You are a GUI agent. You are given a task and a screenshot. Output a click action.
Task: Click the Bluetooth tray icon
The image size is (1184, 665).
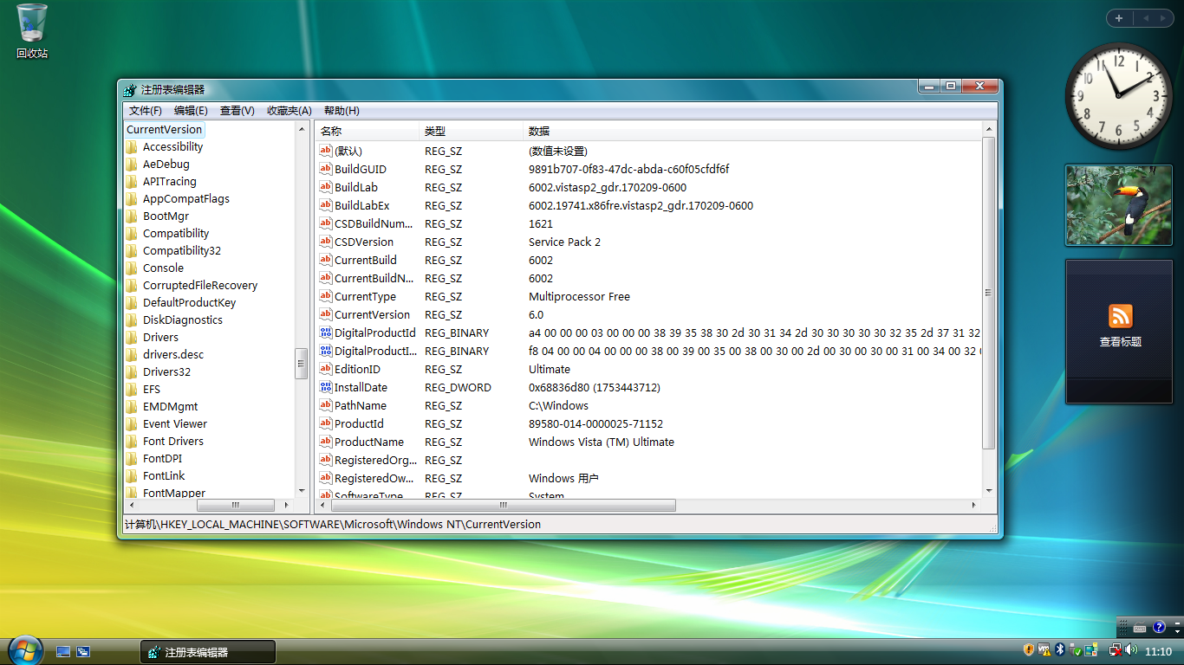click(x=1059, y=650)
